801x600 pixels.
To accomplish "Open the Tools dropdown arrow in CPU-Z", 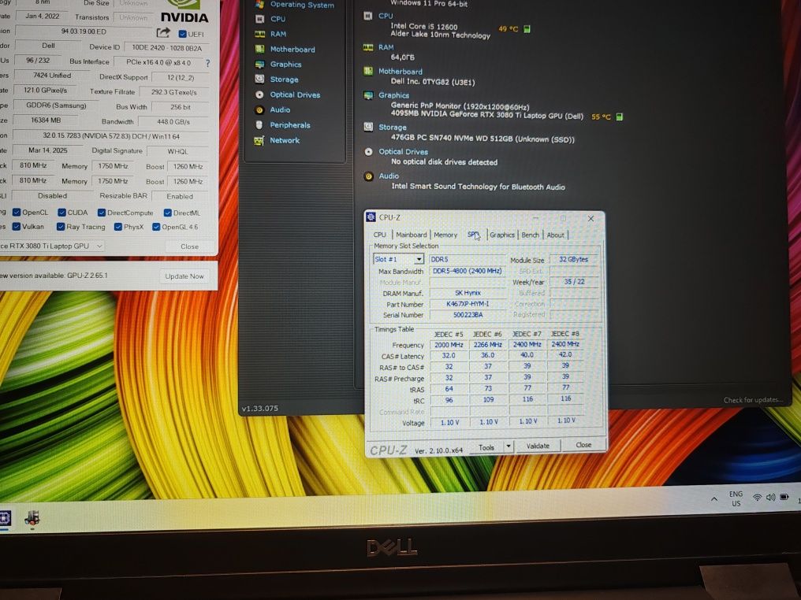I will 509,446.
